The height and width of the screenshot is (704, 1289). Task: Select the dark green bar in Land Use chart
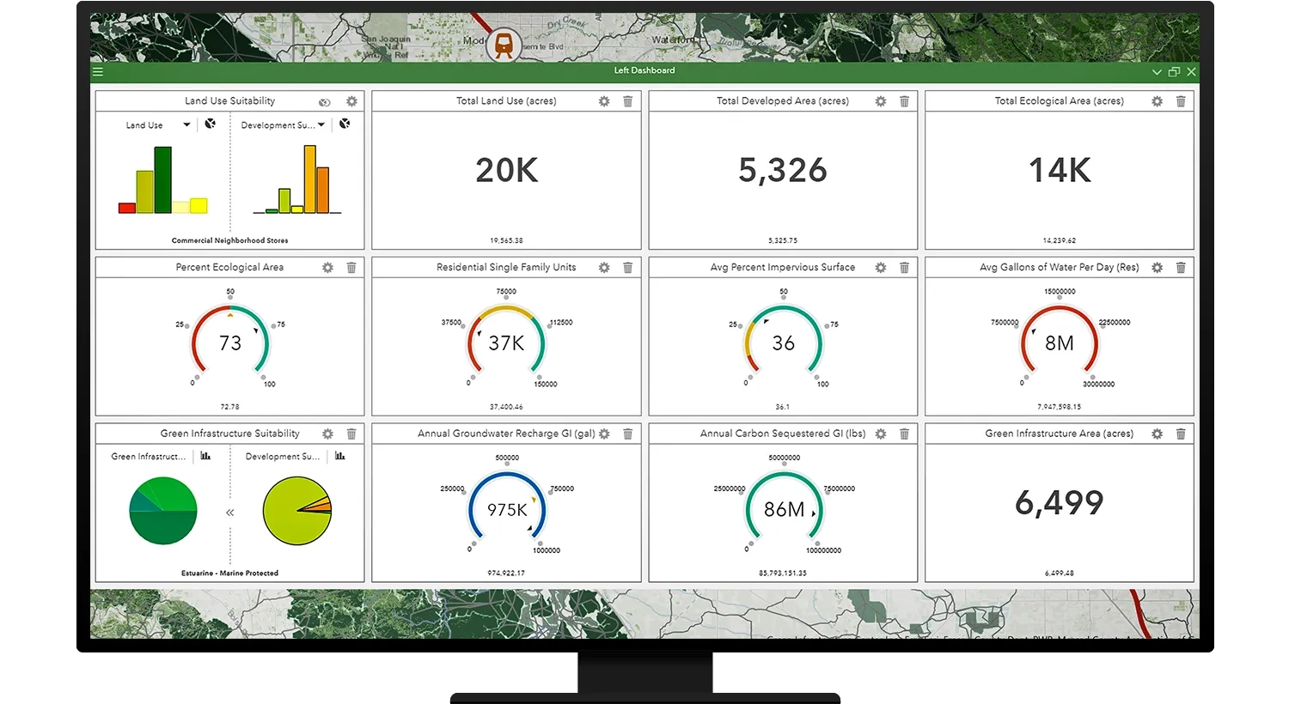point(162,180)
